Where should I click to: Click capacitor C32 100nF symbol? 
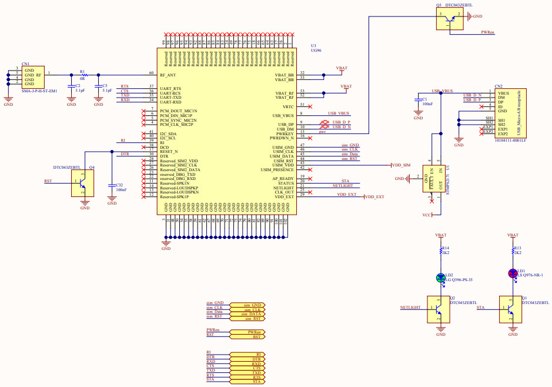point(111,186)
